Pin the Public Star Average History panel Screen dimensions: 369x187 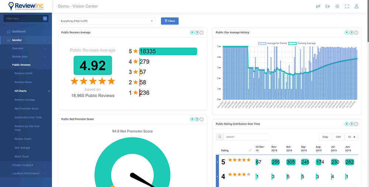[346, 33]
